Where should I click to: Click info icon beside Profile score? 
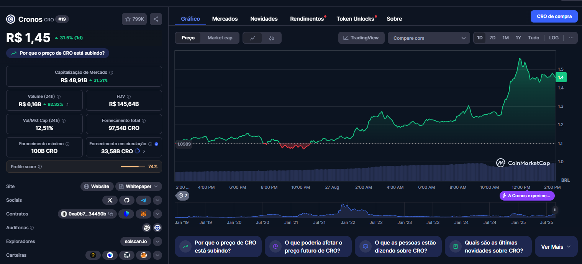(x=40, y=167)
